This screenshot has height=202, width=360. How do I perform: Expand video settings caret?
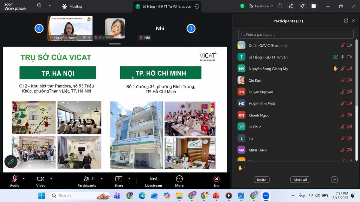51,179
